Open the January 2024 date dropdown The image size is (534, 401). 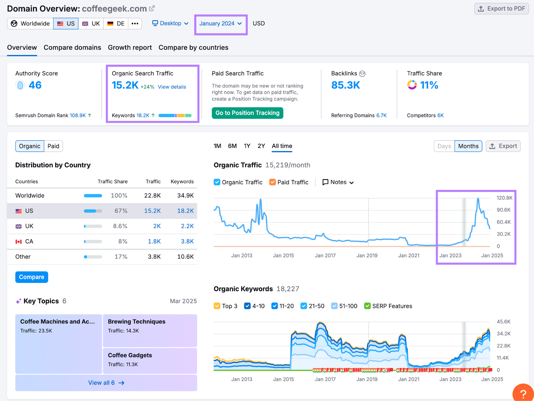pyautogui.click(x=220, y=23)
